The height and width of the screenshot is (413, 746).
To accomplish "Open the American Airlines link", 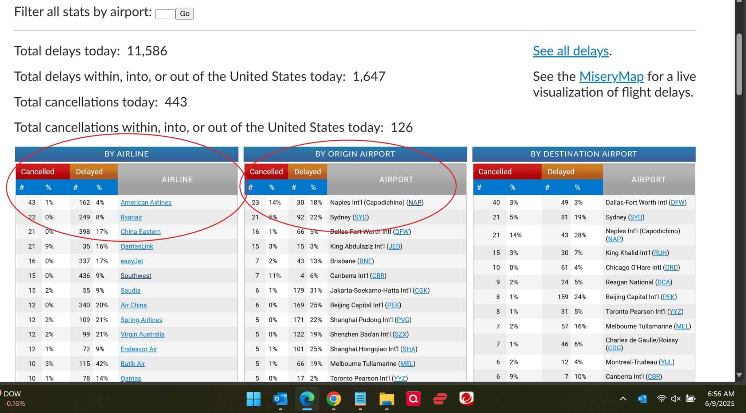I will (146, 203).
